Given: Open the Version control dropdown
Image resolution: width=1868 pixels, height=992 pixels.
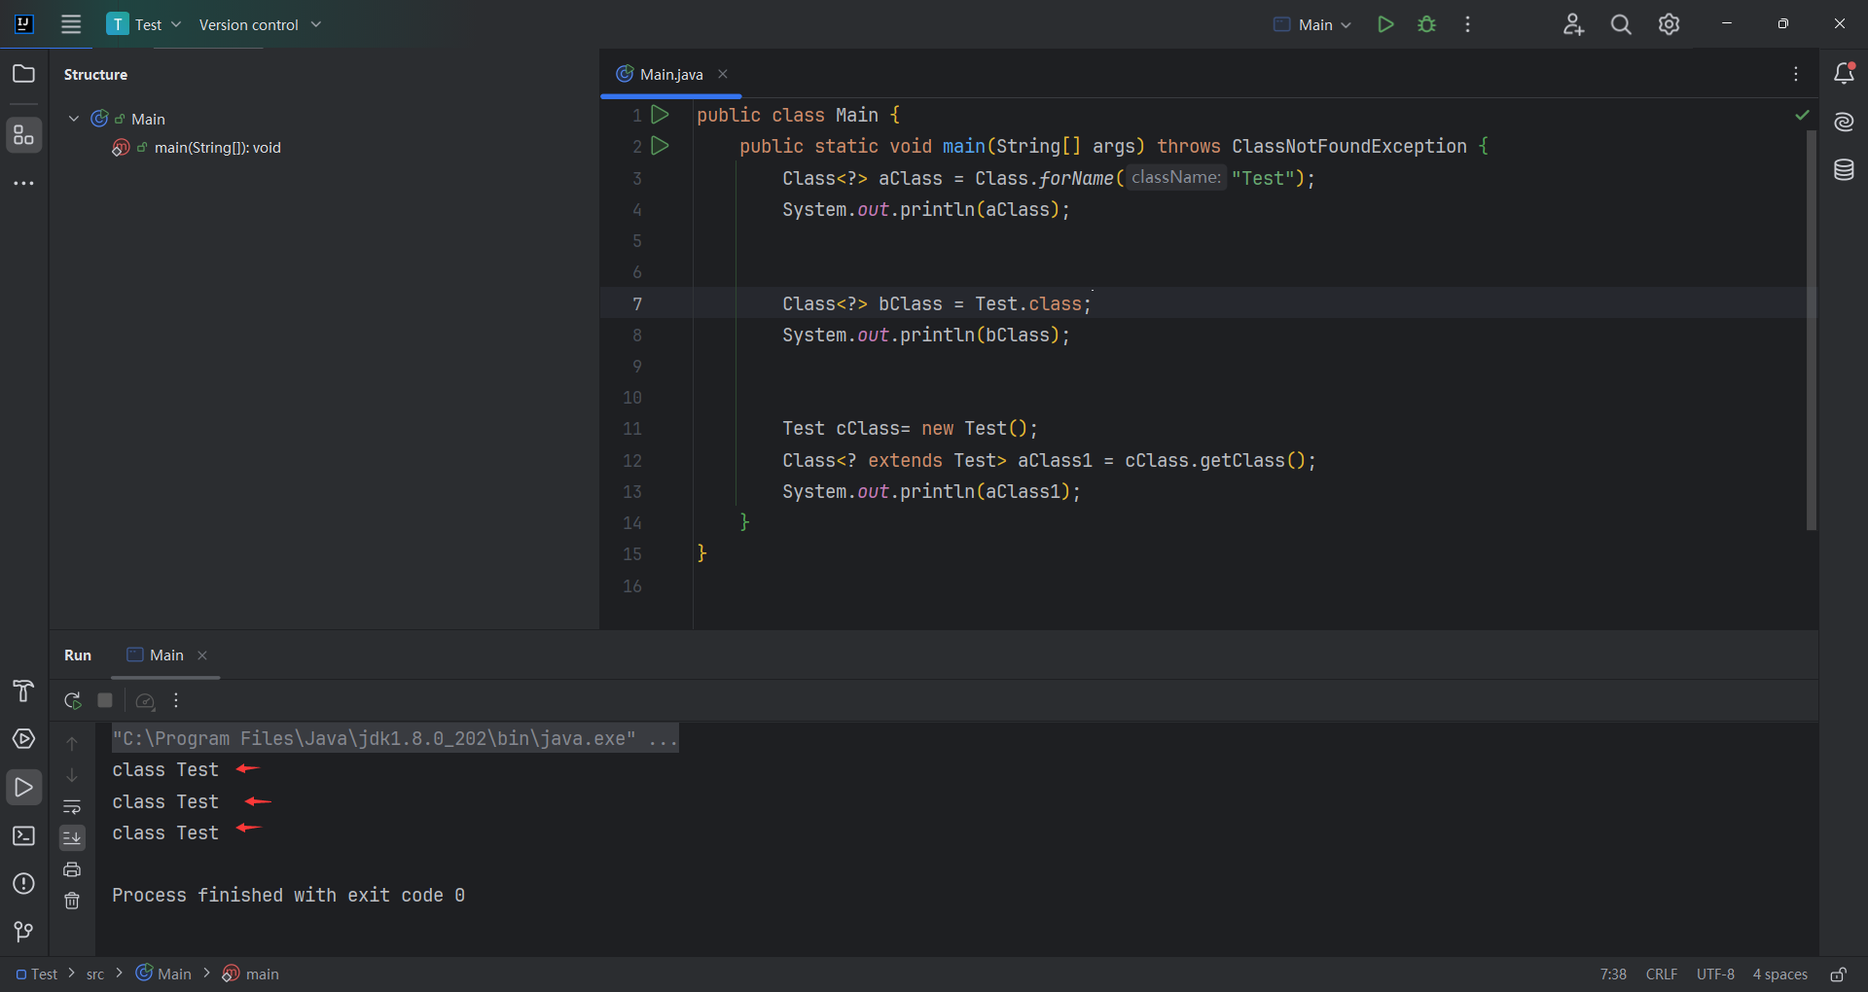Looking at the screenshot, I should point(260,24).
